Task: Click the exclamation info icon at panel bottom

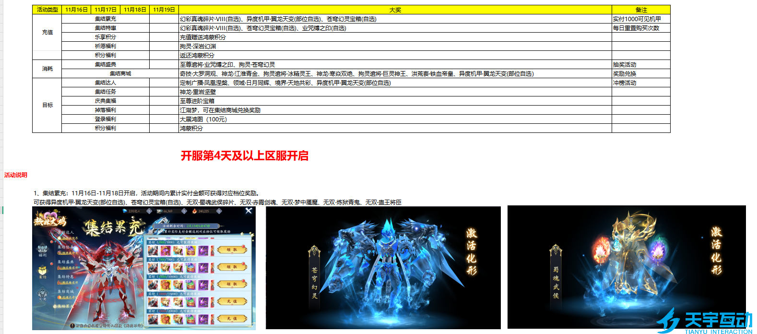Action: [x=71, y=325]
